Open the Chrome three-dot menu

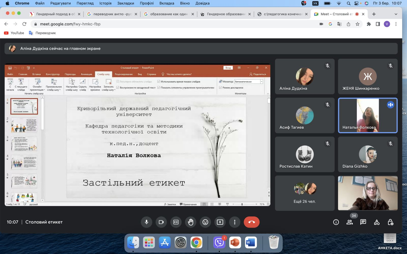coord(396,24)
